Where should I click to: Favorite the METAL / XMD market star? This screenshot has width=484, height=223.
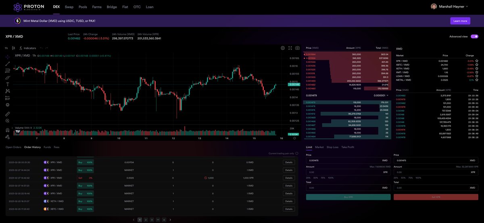pyautogui.click(x=477, y=80)
